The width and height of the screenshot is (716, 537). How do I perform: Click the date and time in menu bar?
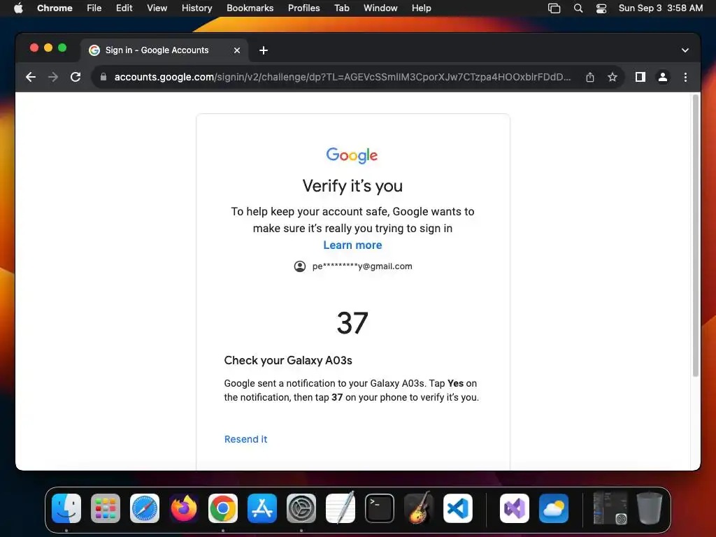pos(660,8)
